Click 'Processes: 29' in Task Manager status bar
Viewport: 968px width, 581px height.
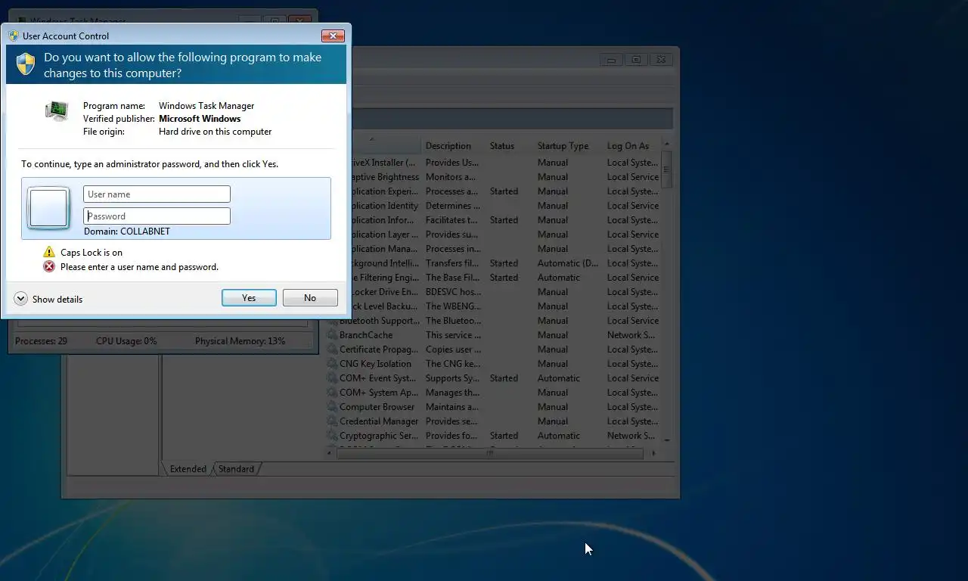pyautogui.click(x=41, y=341)
